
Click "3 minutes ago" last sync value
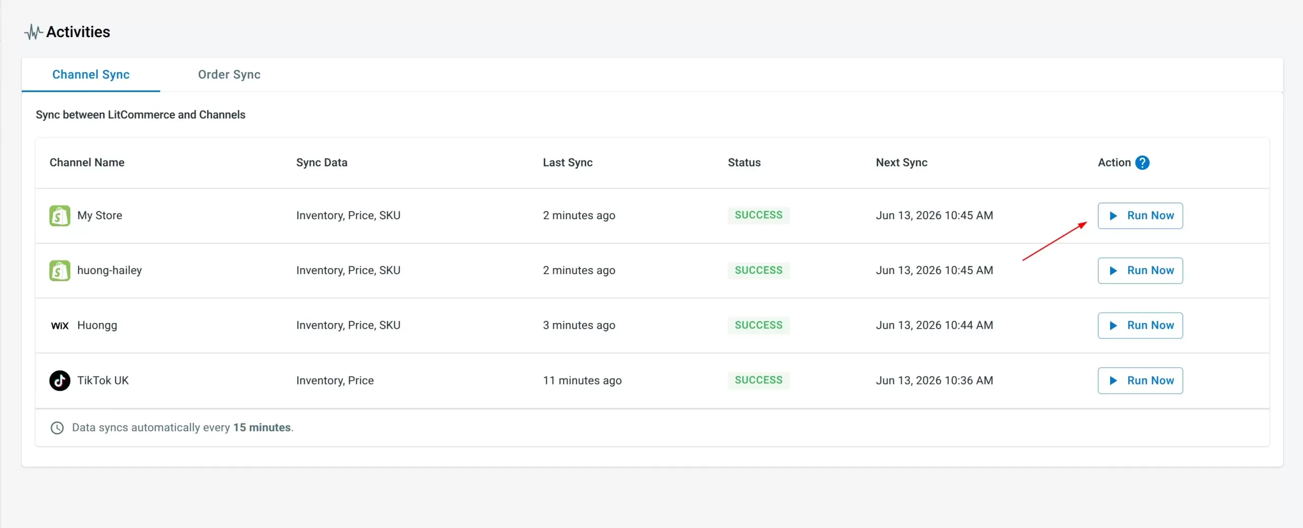pyautogui.click(x=579, y=326)
